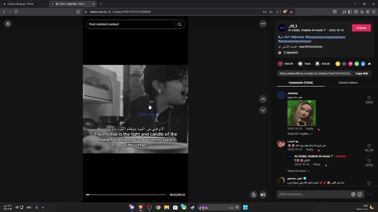Like Jumana's comment

click(369, 98)
